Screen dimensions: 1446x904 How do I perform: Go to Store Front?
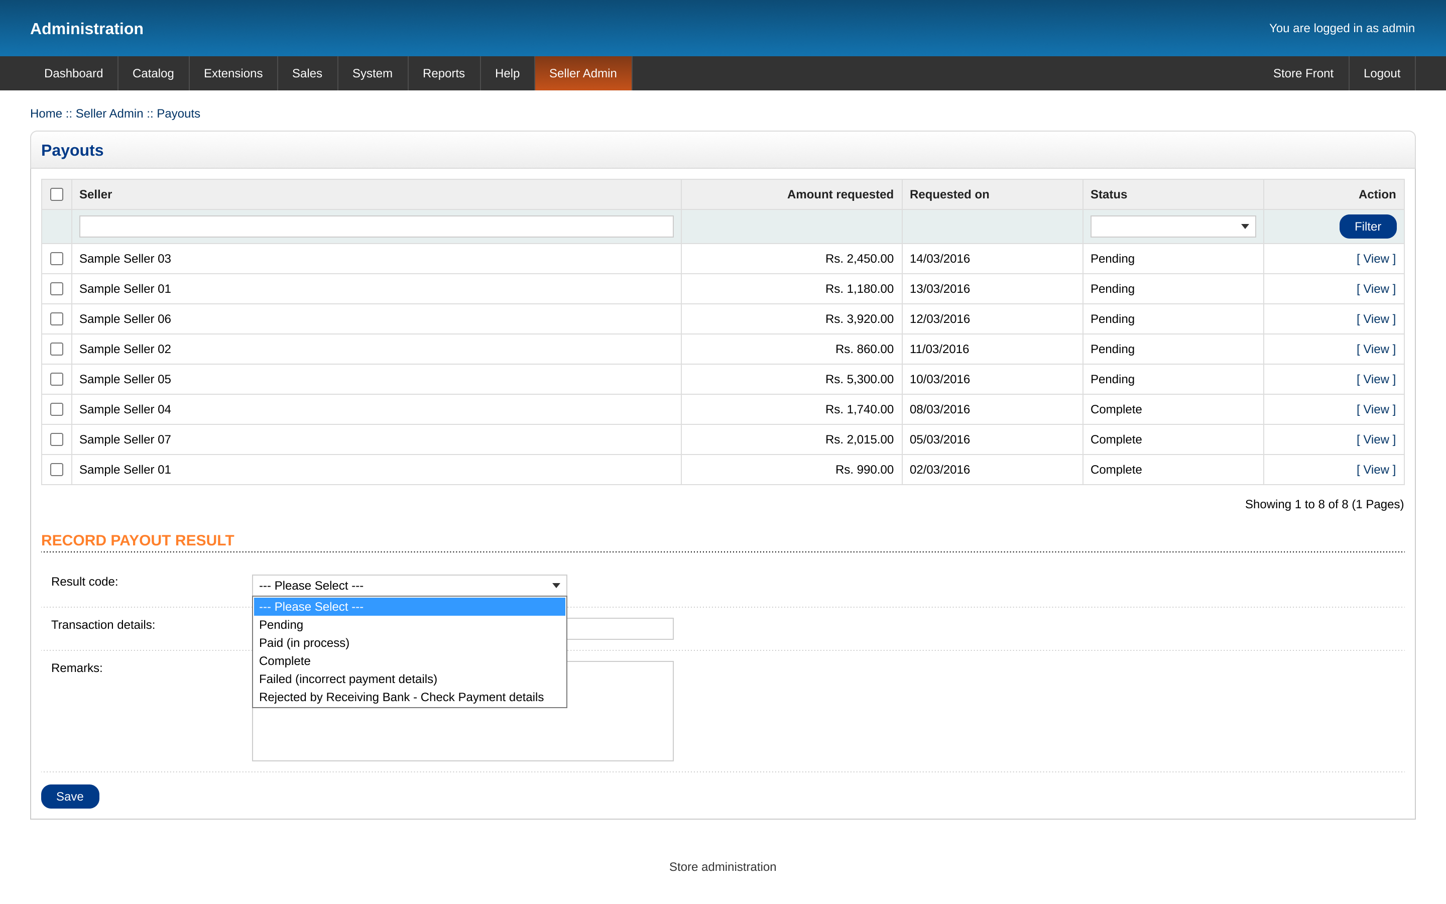point(1303,73)
